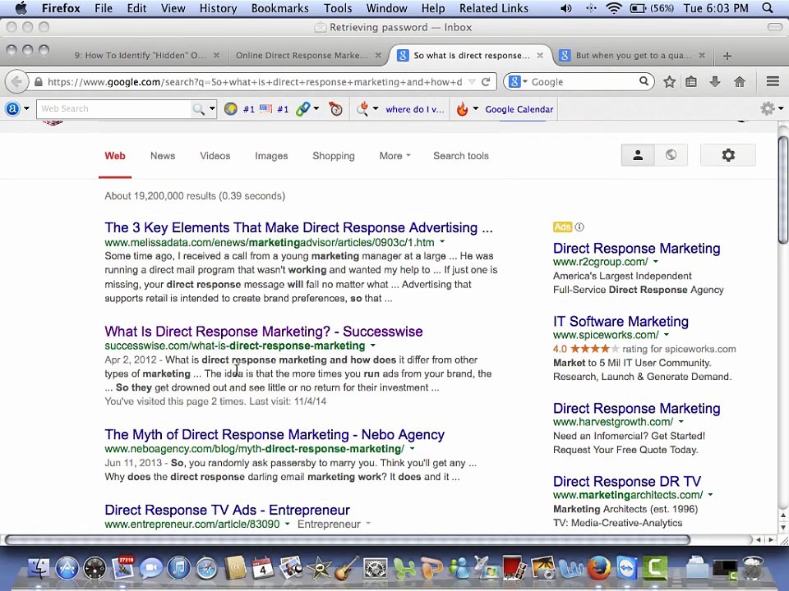
Task: Open the Related Links menu
Action: [x=494, y=8]
